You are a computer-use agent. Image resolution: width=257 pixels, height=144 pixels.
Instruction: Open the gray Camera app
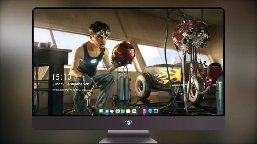point(156,111)
